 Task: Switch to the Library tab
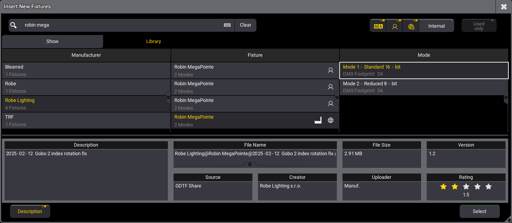[153, 41]
